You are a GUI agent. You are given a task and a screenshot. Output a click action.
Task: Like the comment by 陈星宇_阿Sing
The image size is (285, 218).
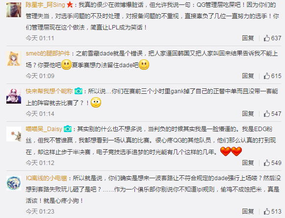272,38
